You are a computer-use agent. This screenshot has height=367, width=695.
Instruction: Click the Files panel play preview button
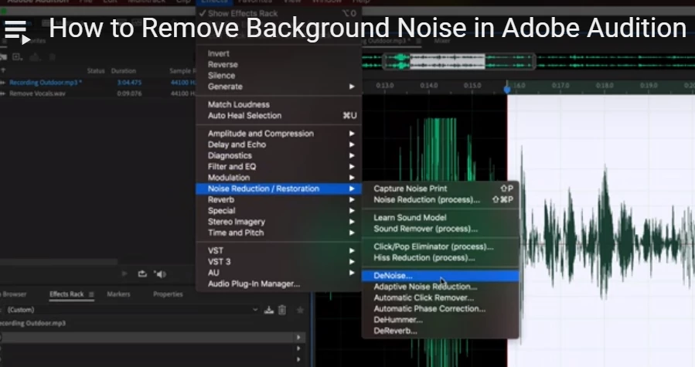(x=124, y=274)
